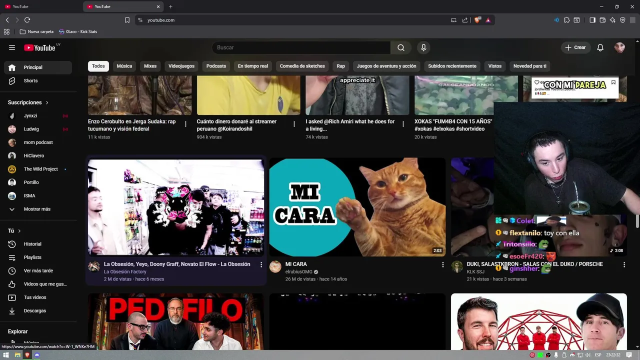Select the Podcasts filter chip
The height and width of the screenshot is (360, 640).
tap(216, 66)
